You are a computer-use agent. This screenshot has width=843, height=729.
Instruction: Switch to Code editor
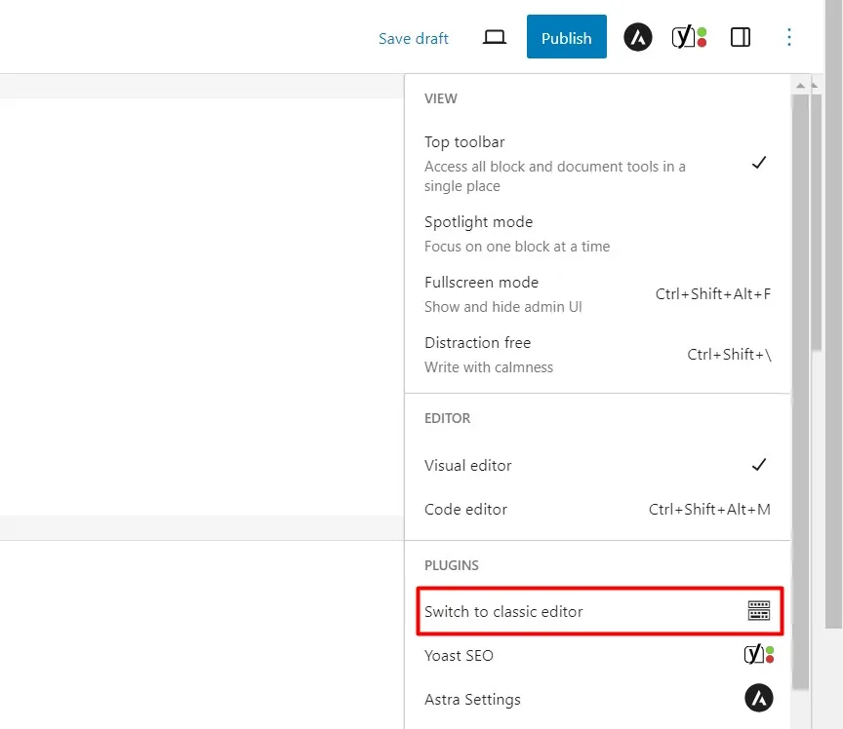pos(597,510)
